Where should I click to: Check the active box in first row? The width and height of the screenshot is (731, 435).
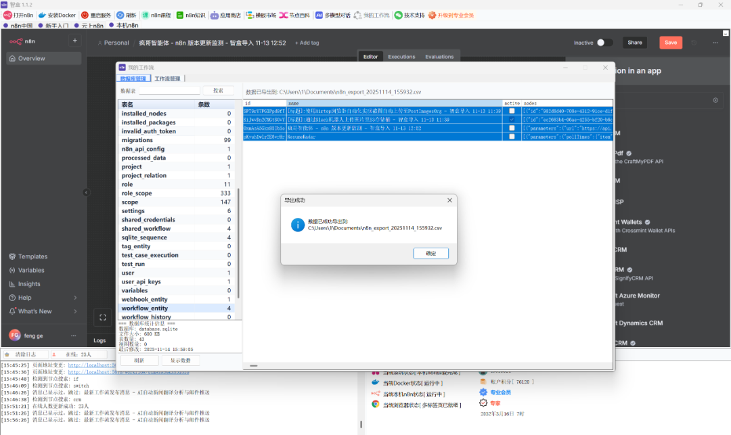coord(512,111)
